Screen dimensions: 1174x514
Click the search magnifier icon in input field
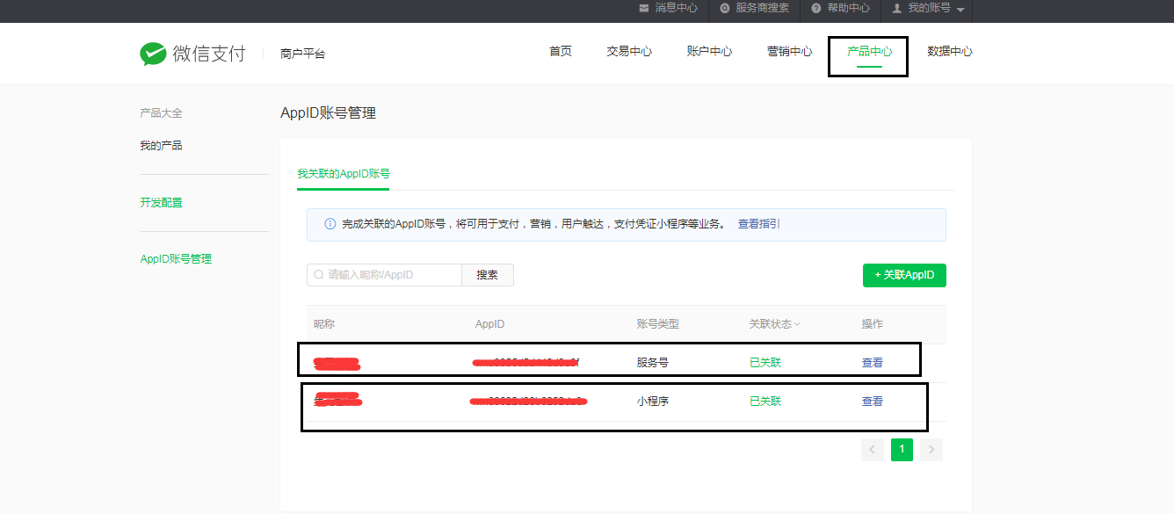tap(318, 274)
